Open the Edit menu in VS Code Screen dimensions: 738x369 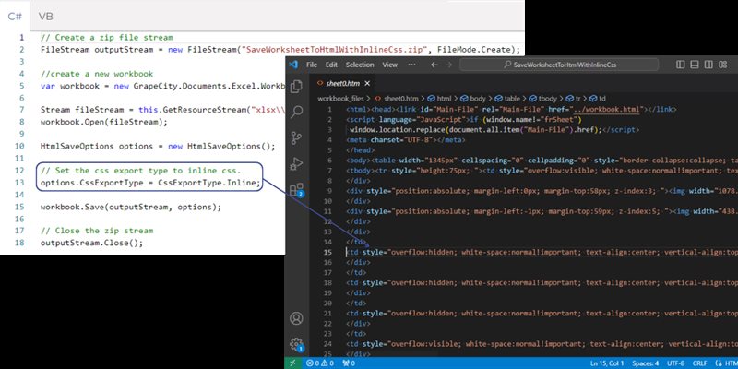331,65
